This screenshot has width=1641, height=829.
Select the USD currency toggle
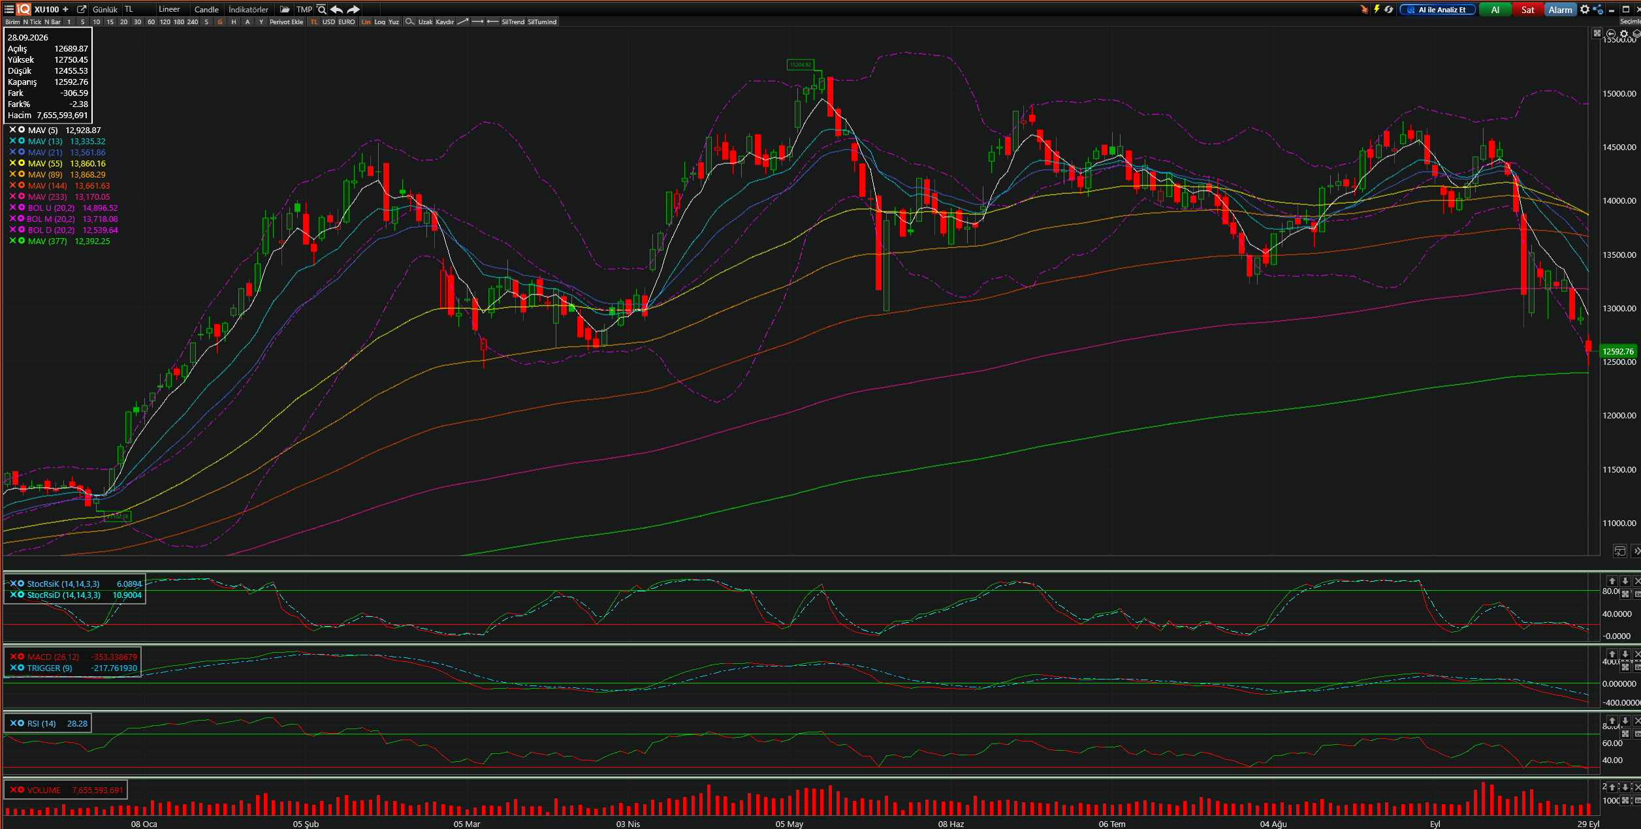click(x=328, y=22)
